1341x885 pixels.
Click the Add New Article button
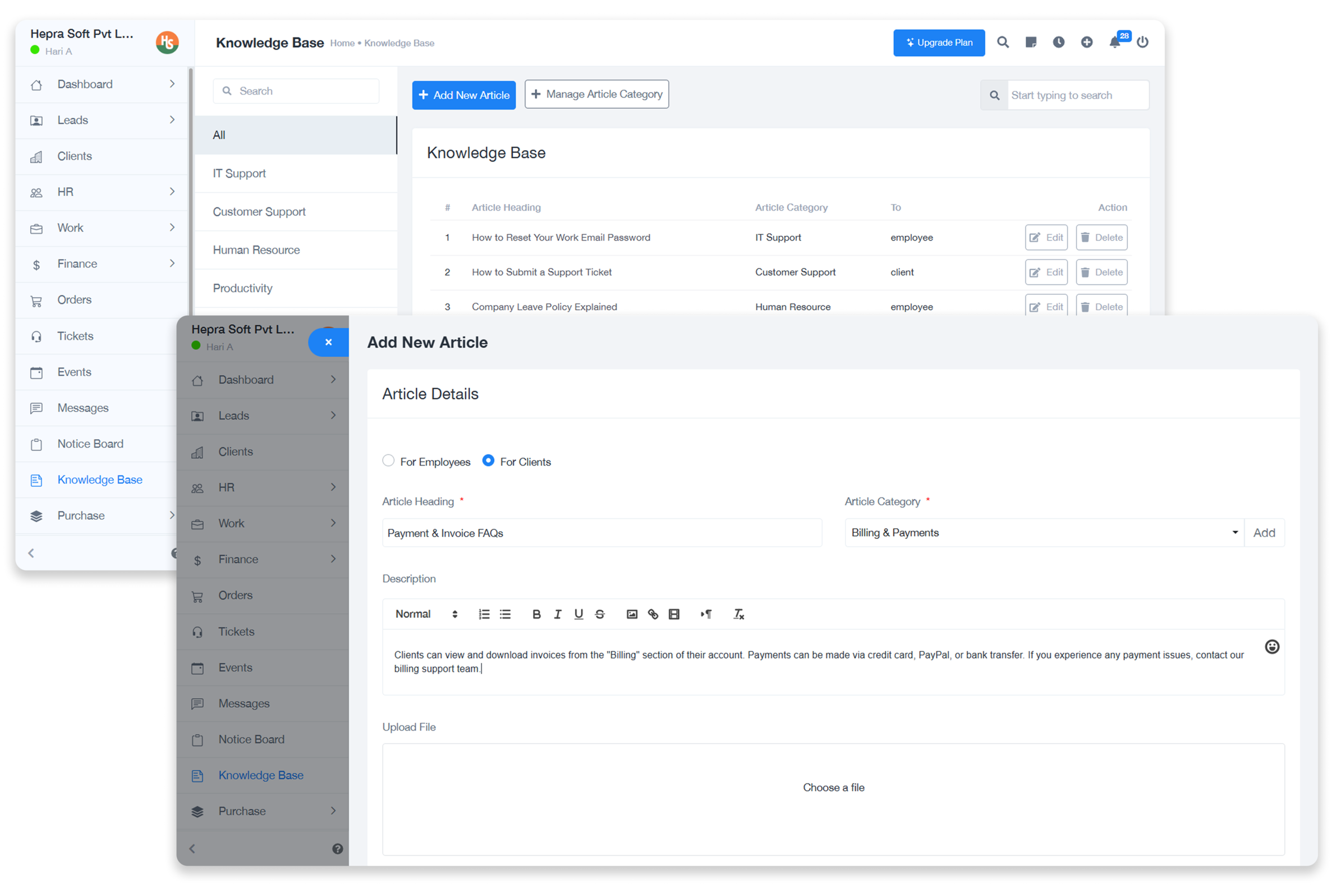[x=463, y=95]
